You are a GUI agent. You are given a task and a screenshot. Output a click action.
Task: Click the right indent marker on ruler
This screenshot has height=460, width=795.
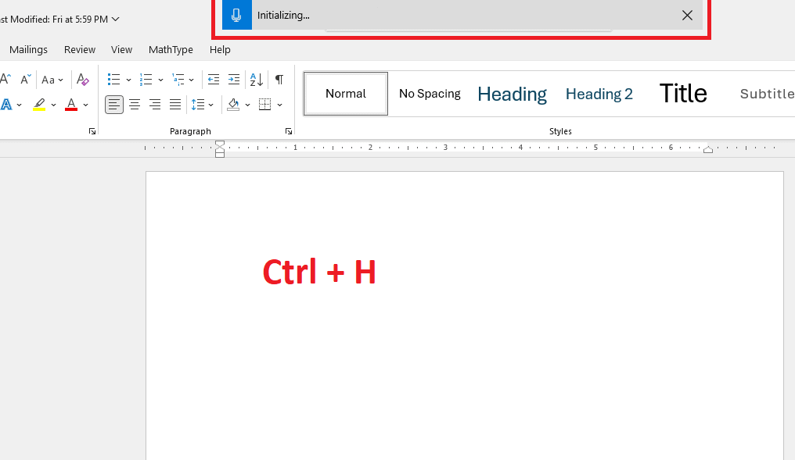708,149
